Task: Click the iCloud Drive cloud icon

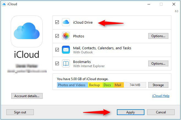Action: point(66,22)
